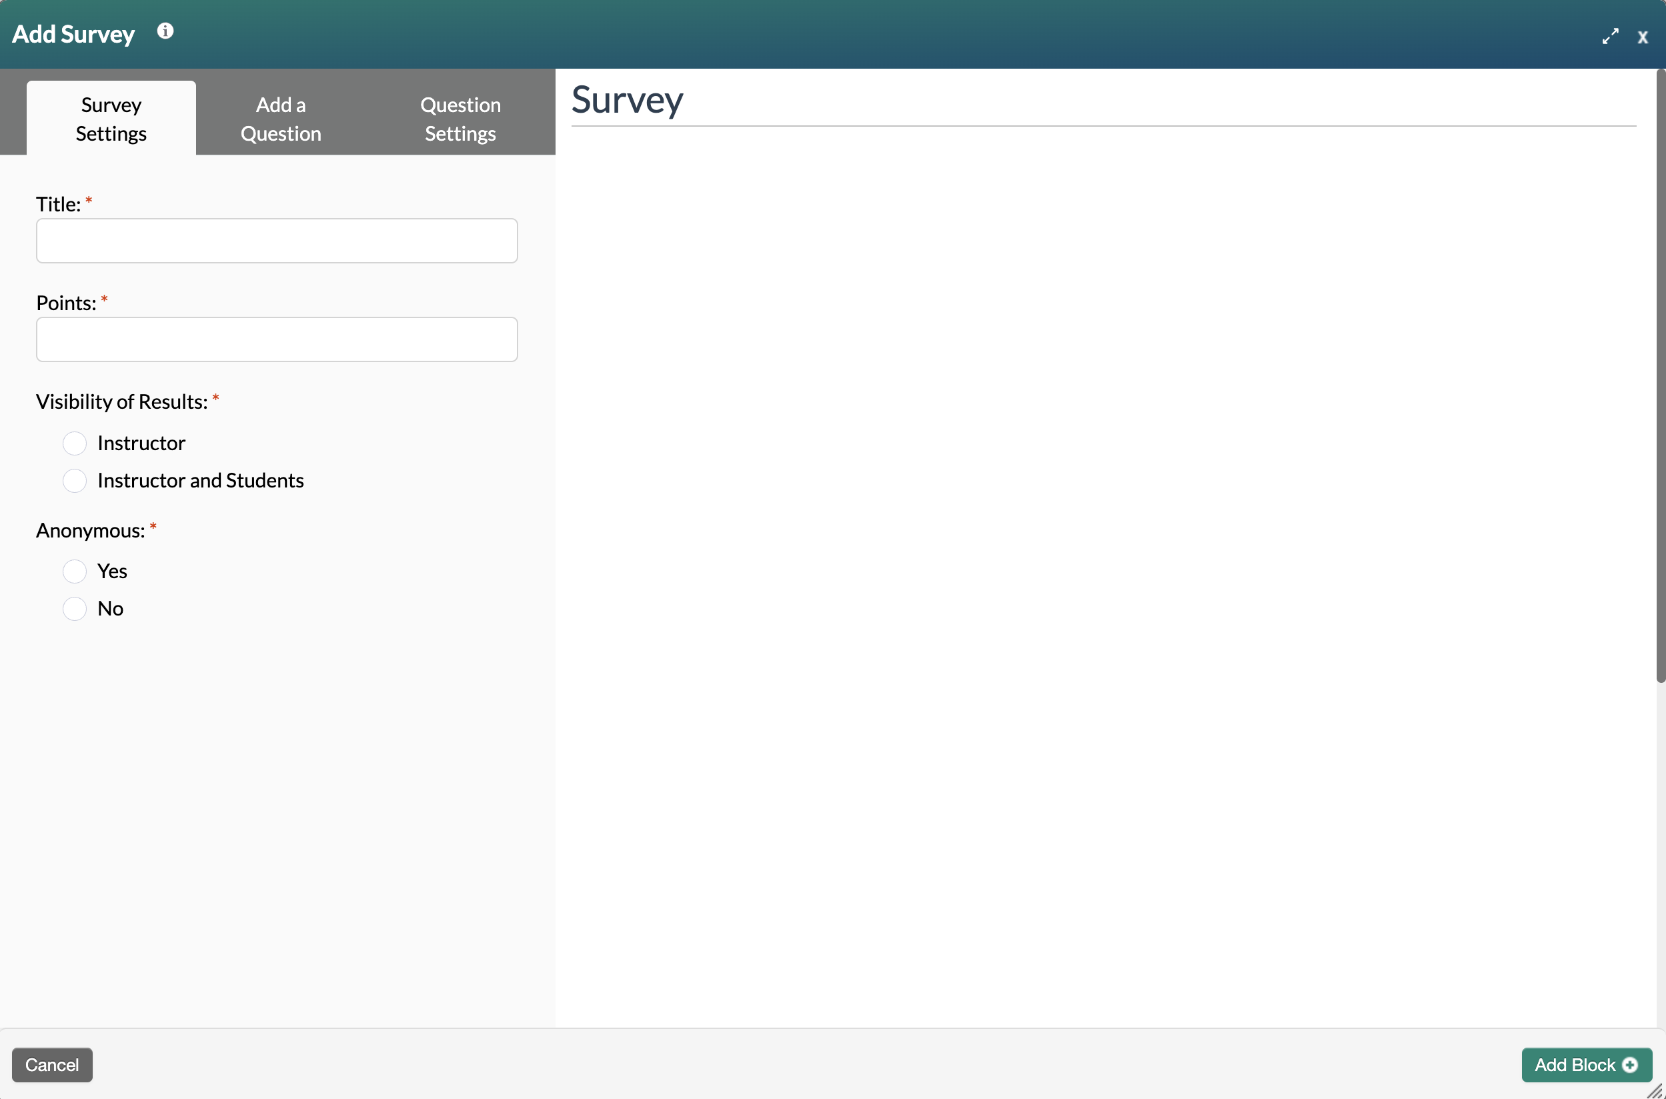Choose Instructor and Students radio option
Image resolution: width=1666 pixels, height=1099 pixels.
[74, 480]
